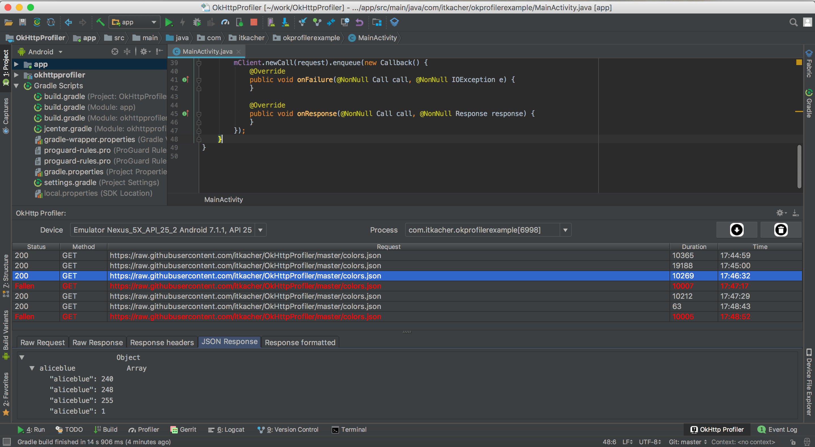Collapse the aliceblue Array node

pyautogui.click(x=32, y=368)
